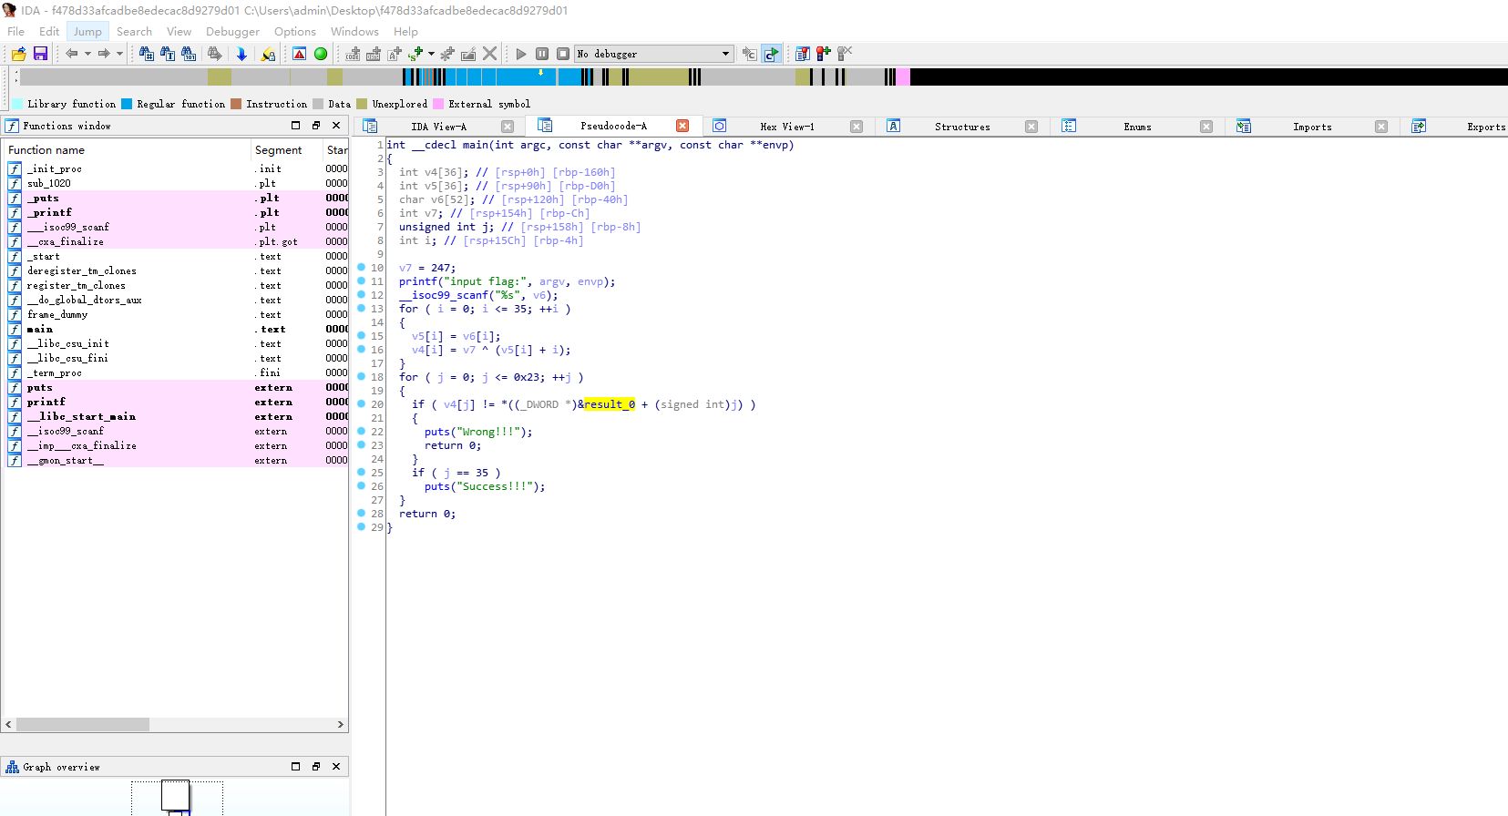This screenshot has width=1508, height=816.
Task: Click the scroll right arrow in Functions window
Action: click(341, 725)
